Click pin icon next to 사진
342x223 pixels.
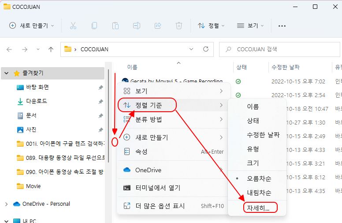(x=100, y=130)
